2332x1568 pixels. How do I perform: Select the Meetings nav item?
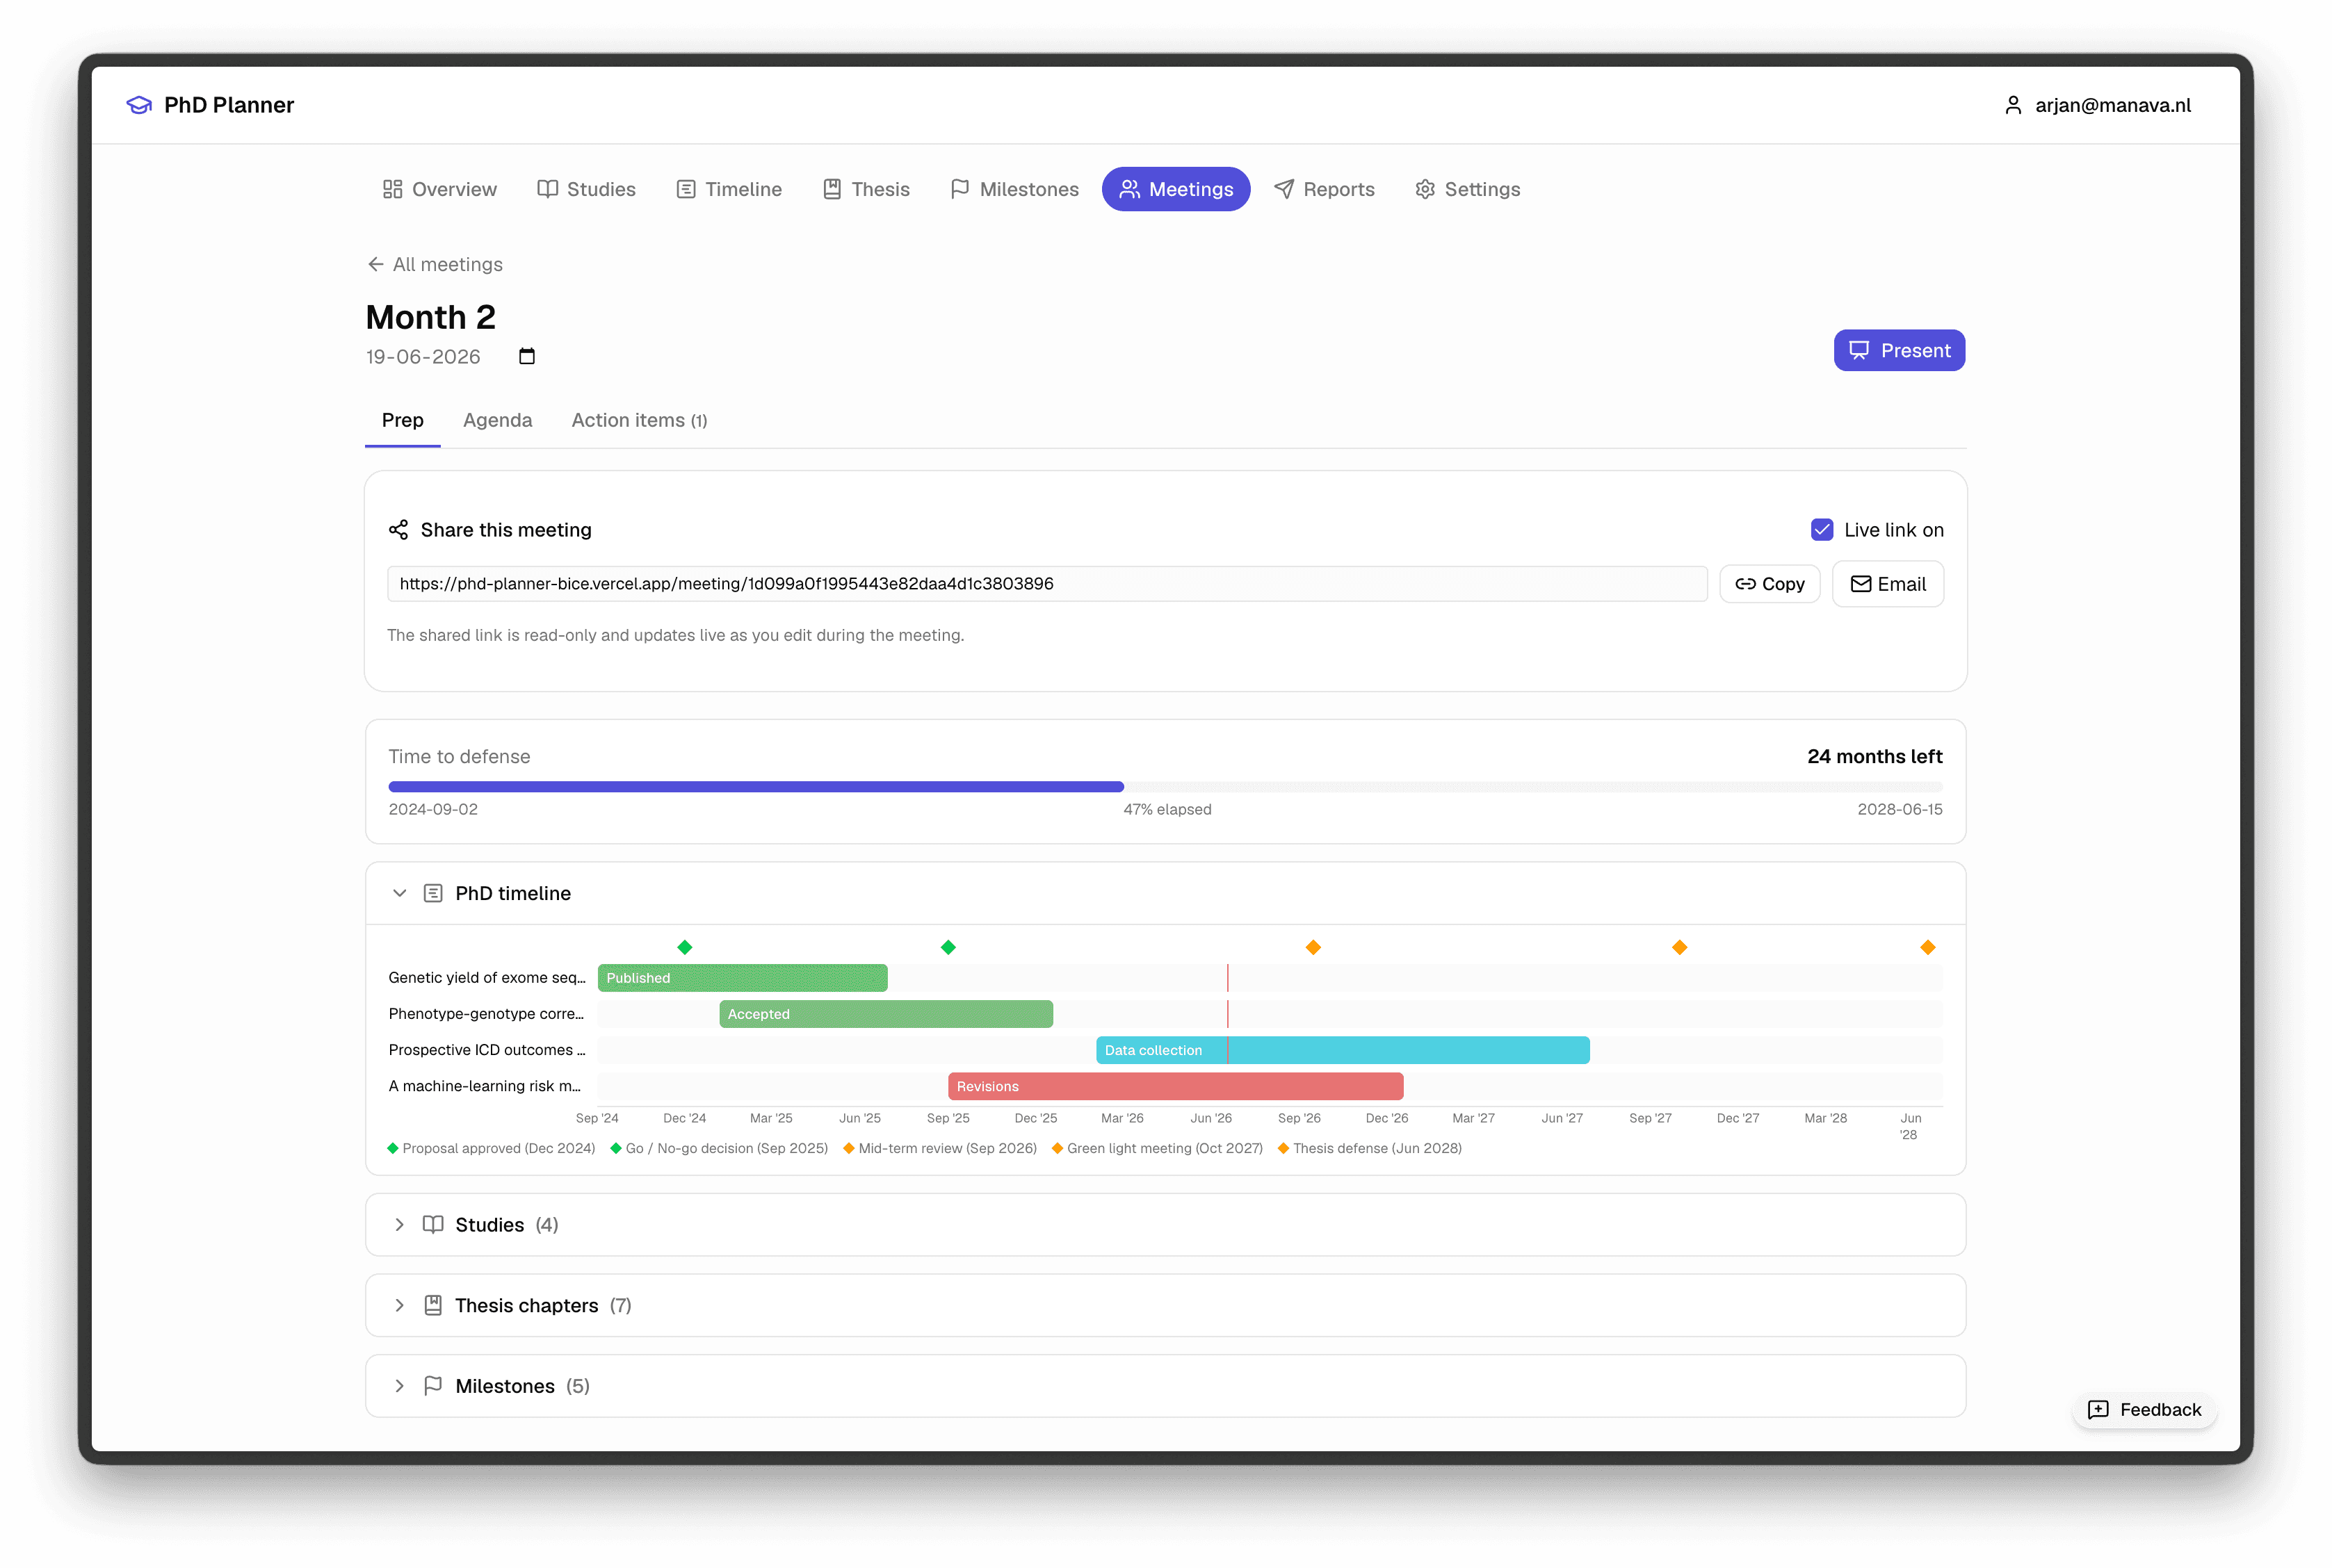(1176, 189)
